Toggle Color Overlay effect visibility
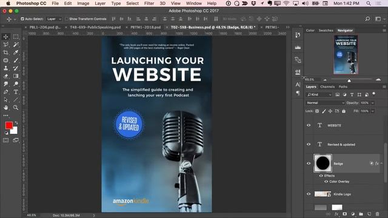388x218 pixels. [x=326, y=182]
